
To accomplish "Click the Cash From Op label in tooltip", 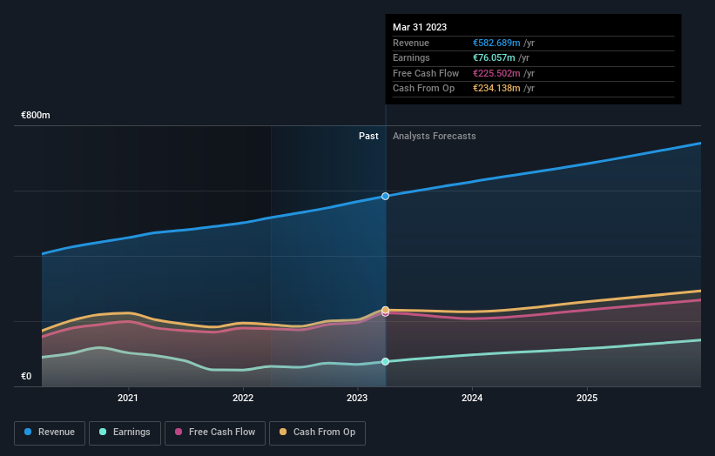I will coord(423,89).
